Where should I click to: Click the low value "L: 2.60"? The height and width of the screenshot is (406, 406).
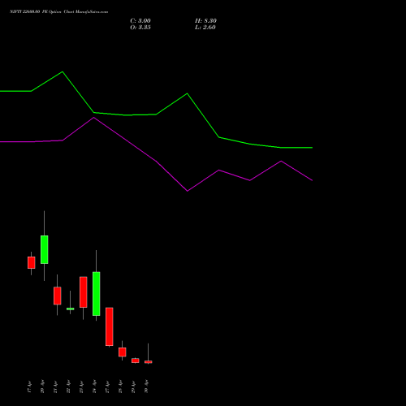click(205, 28)
